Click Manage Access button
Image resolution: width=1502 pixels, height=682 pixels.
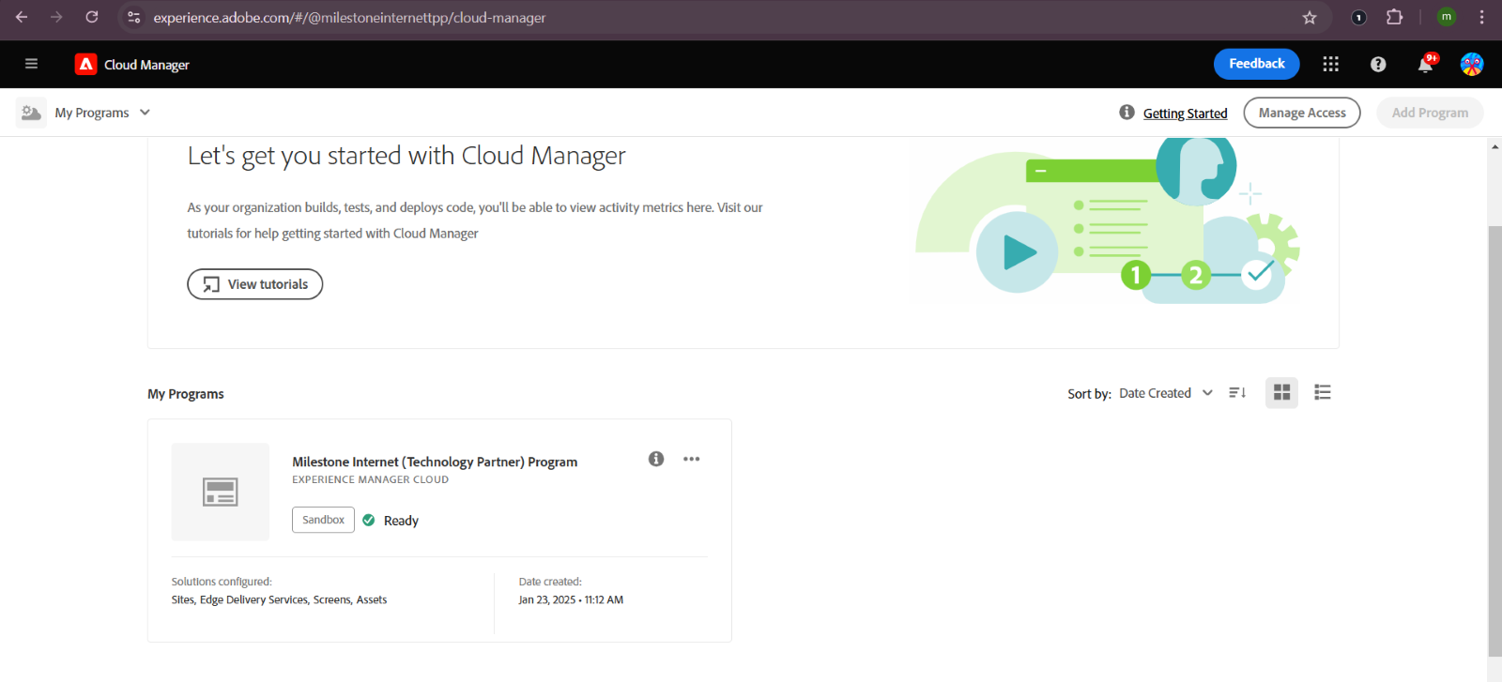pos(1302,113)
